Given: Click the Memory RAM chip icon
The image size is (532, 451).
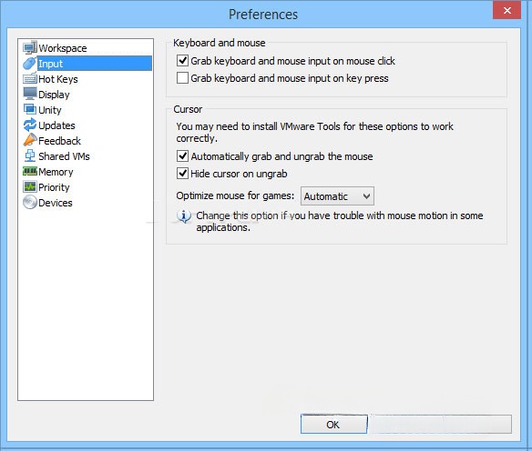Looking at the screenshot, I should pos(30,171).
